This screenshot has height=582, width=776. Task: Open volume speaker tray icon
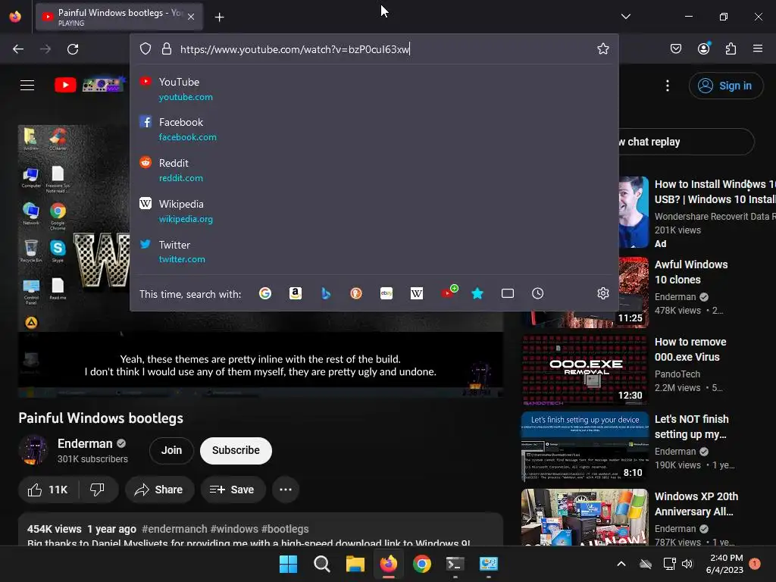pos(687,564)
